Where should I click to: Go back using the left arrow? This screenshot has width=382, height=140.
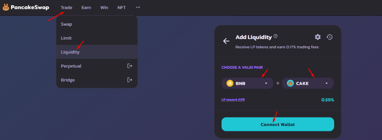[x=226, y=41]
